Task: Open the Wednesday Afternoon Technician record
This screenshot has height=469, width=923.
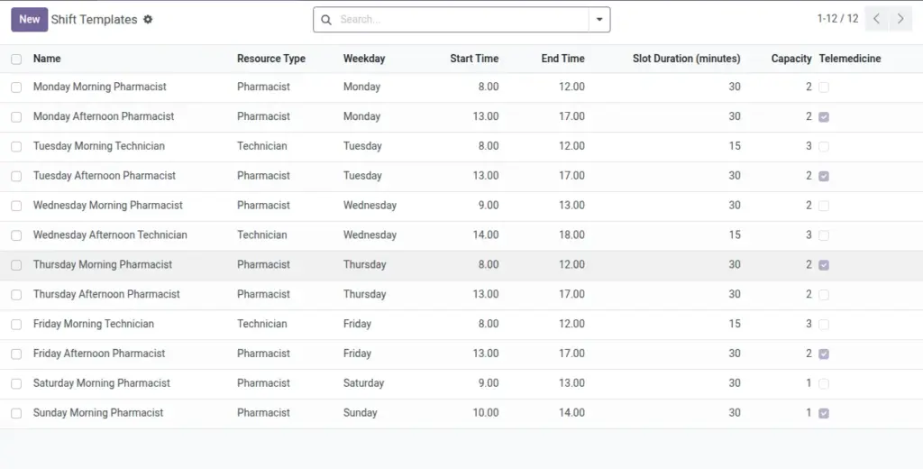Action: click(110, 234)
